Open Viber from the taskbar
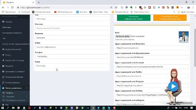The height and width of the screenshot is (110, 196). 72,108
